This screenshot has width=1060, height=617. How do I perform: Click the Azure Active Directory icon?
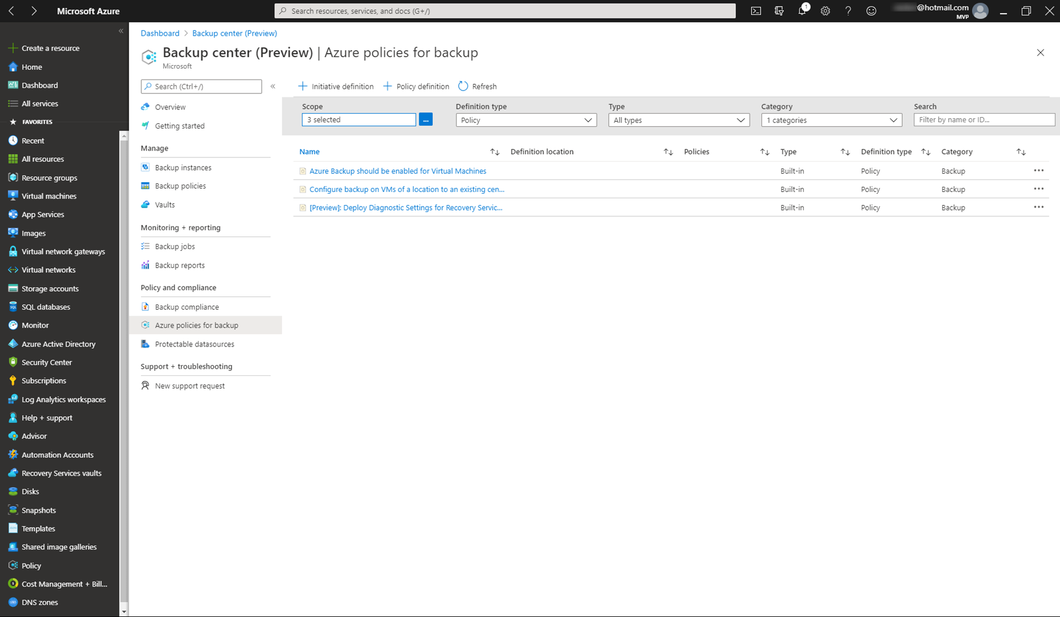point(13,344)
